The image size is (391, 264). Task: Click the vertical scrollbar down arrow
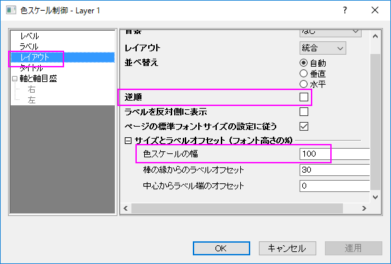pos(375,197)
